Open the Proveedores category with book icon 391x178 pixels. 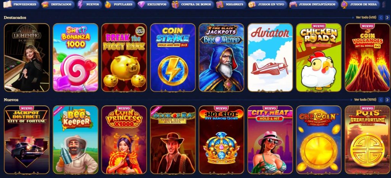21,5
